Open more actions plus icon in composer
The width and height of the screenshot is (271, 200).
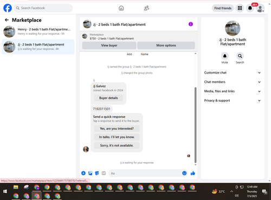click(83, 173)
